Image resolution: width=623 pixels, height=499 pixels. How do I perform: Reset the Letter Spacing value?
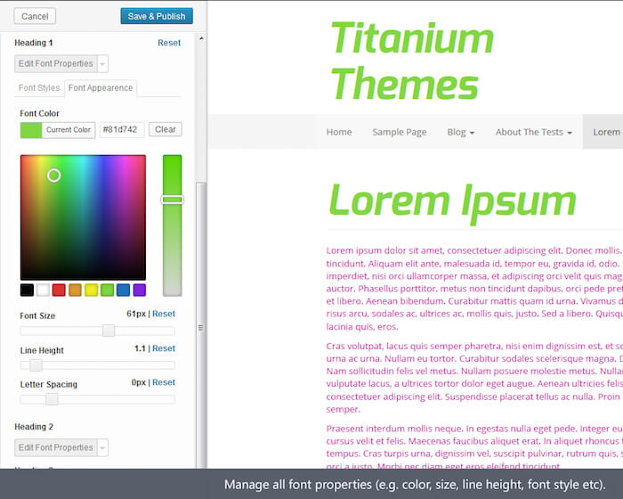[x=163, y=382]
